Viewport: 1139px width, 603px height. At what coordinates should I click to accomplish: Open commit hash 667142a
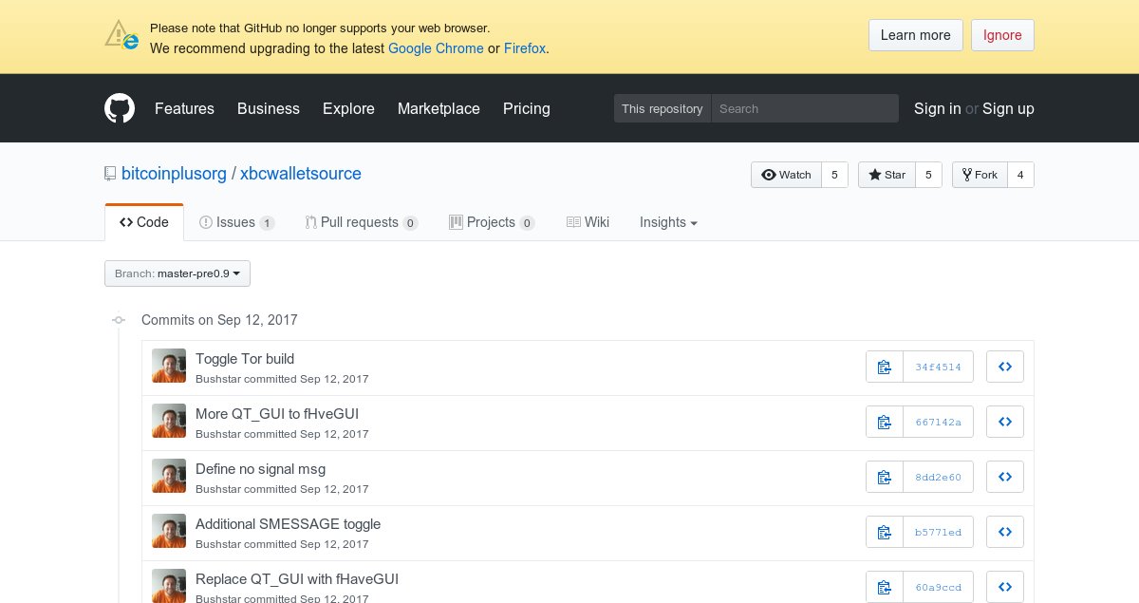pos(938,422)
